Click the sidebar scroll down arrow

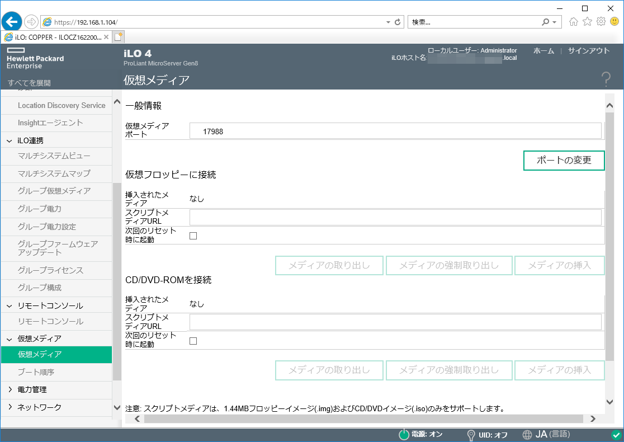click(117, 407)
